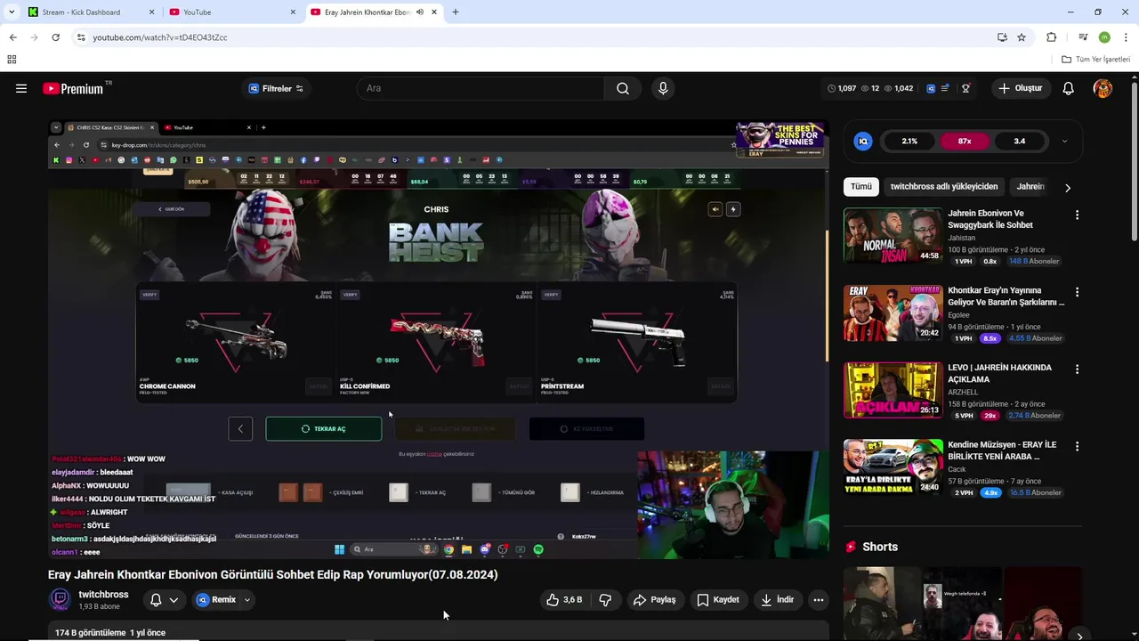
Task: Open the twitchbross channel name link
Action: click(x=103, y=595)
